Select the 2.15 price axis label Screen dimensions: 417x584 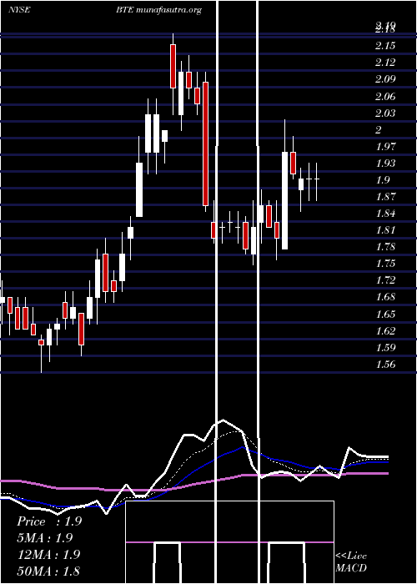(x=385, y=46)
